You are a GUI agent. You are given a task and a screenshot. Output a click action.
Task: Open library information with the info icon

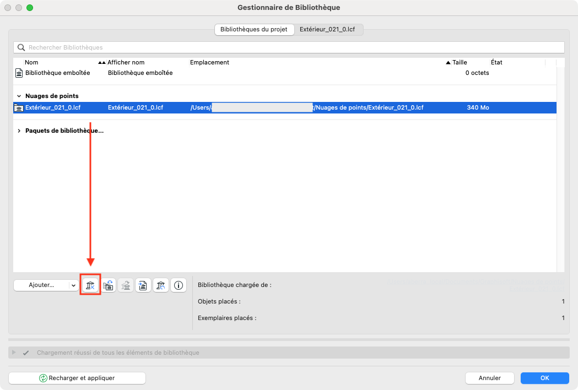pos(179,285)
